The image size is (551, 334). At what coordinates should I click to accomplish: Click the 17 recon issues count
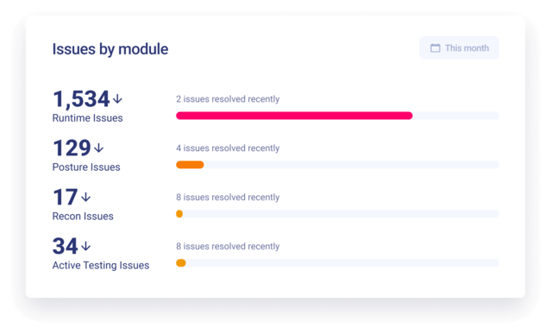(66, 198)
